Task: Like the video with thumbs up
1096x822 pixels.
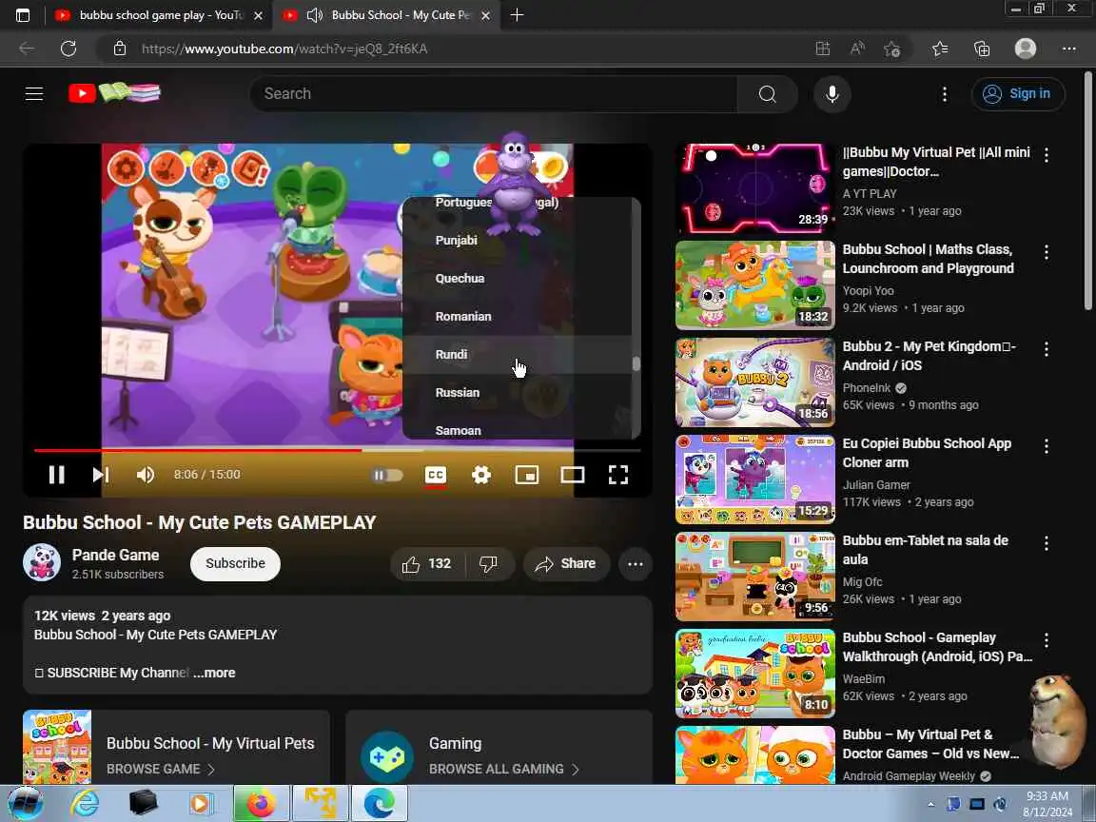Action: click(x=426, y=564)
